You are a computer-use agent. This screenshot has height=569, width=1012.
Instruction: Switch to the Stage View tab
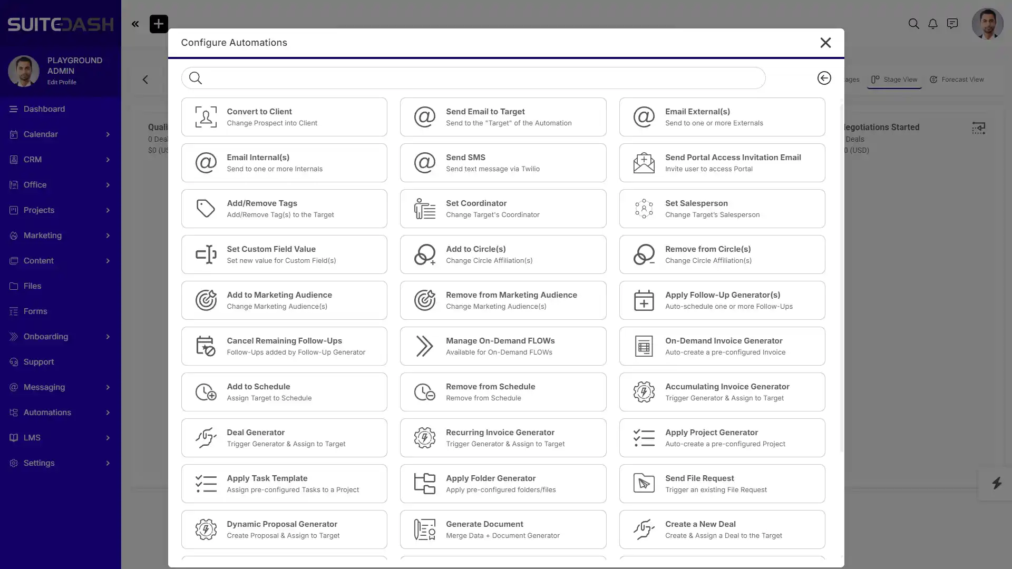894,80
